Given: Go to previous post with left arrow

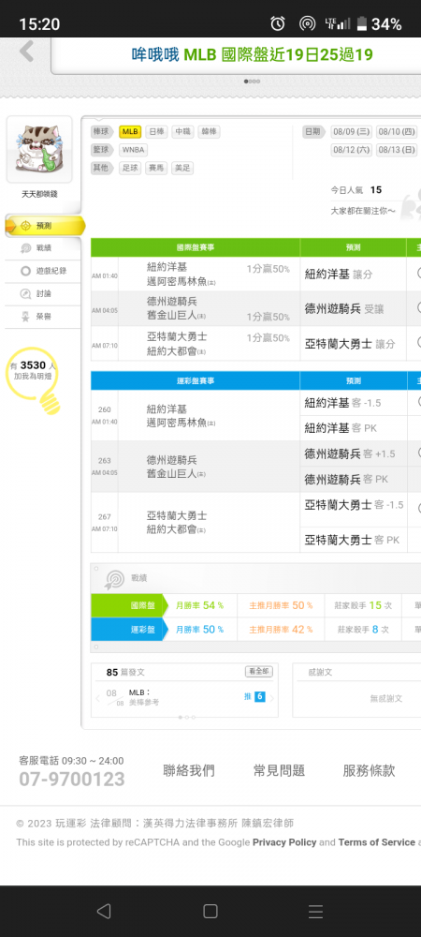Looking at the screenshot, I should click(x=98, y=697).
